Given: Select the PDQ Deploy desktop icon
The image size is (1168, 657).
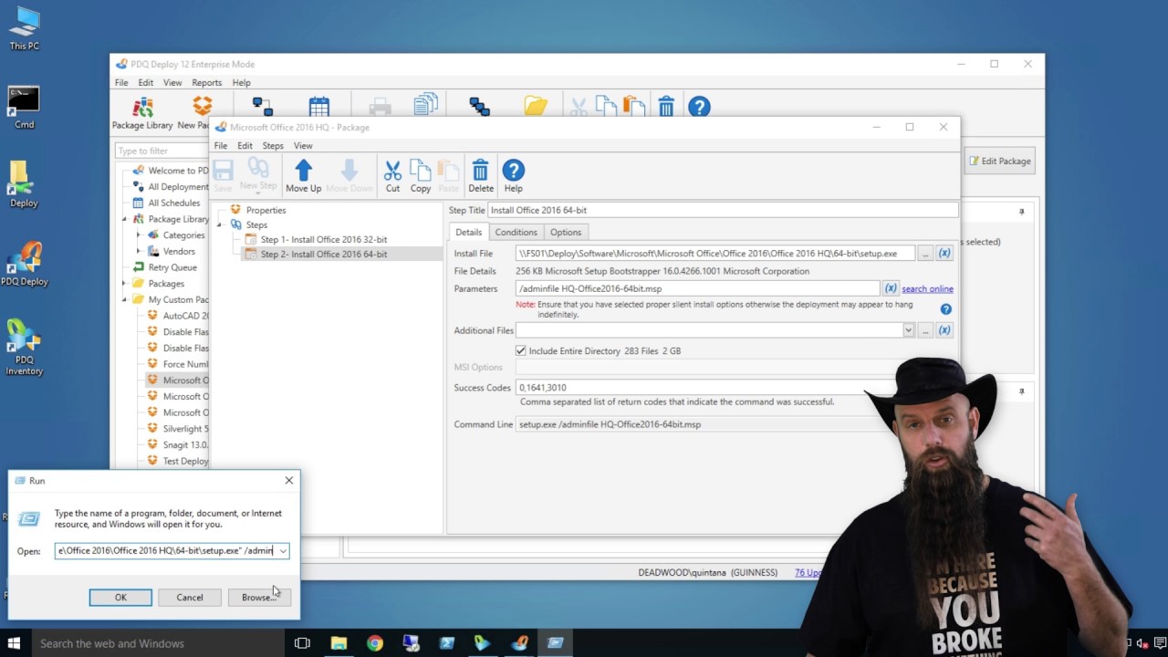Looking at the screenshot, I should point(24,265).
